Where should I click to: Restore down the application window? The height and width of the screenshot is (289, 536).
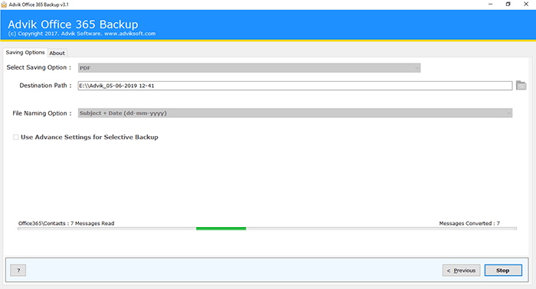point(508,4)
